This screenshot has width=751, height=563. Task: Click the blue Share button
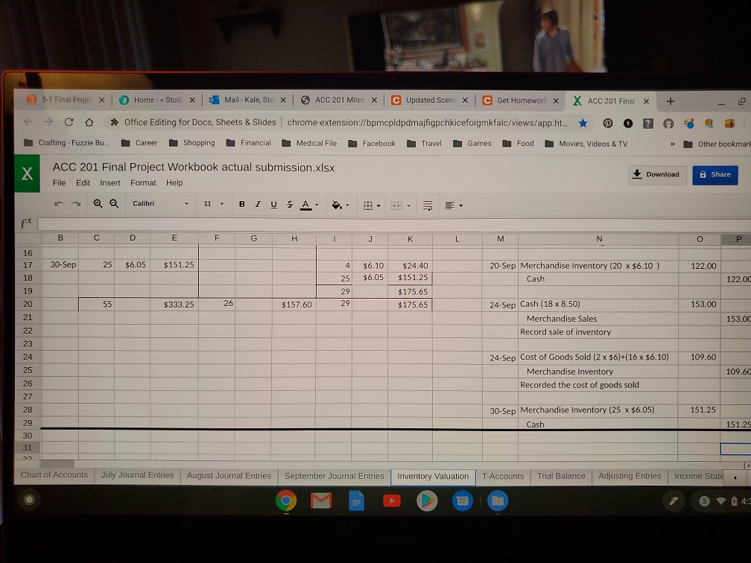715,175
